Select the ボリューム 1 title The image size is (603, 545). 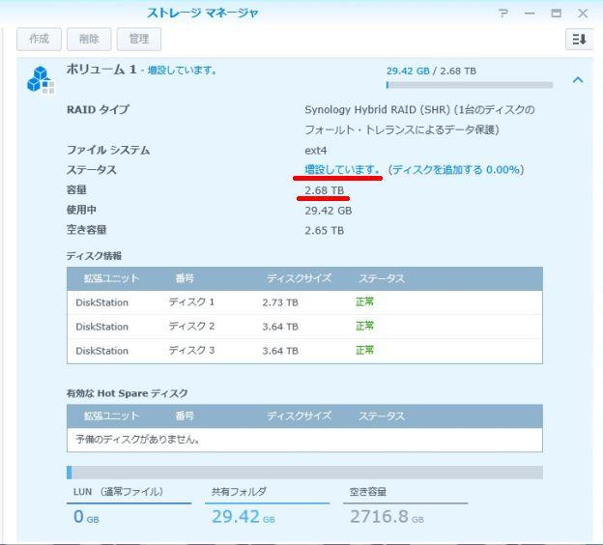(x=101, y=70)
